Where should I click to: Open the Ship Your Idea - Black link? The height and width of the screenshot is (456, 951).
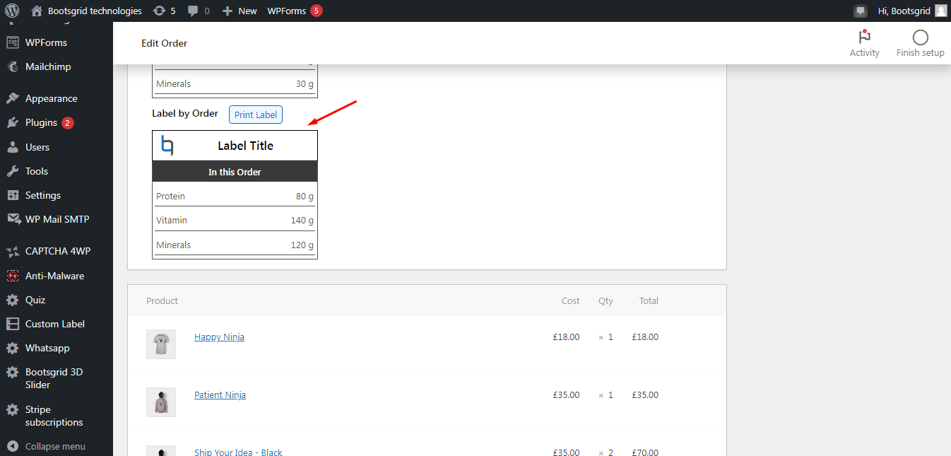pyautogui.click(x=238, y=452)
